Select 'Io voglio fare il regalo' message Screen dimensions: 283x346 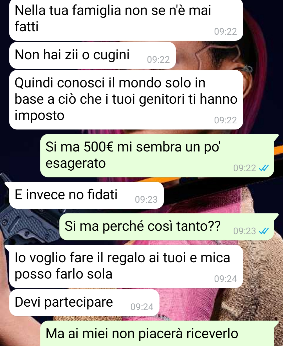[x=126, y=266]
